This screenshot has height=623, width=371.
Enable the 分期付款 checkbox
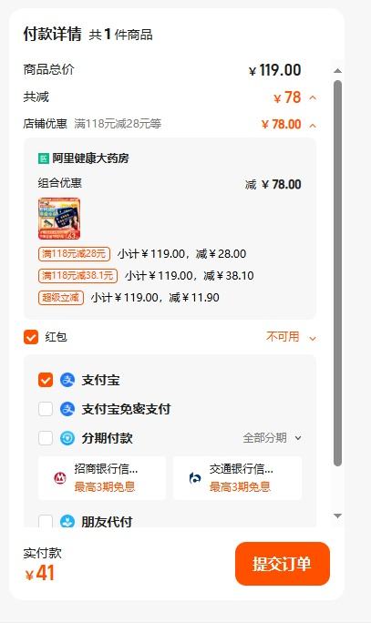coord(46,438)
